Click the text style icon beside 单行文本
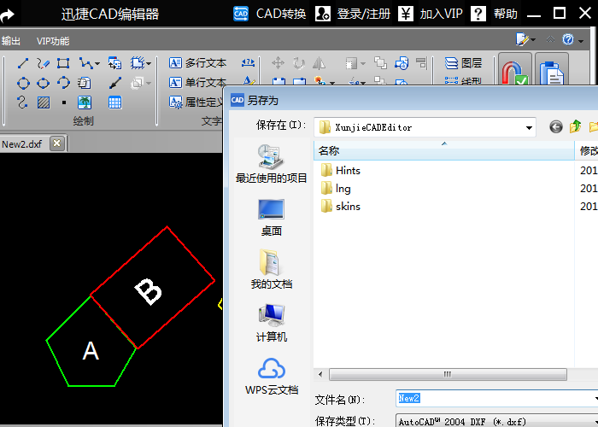 click(x=249, y=81)
